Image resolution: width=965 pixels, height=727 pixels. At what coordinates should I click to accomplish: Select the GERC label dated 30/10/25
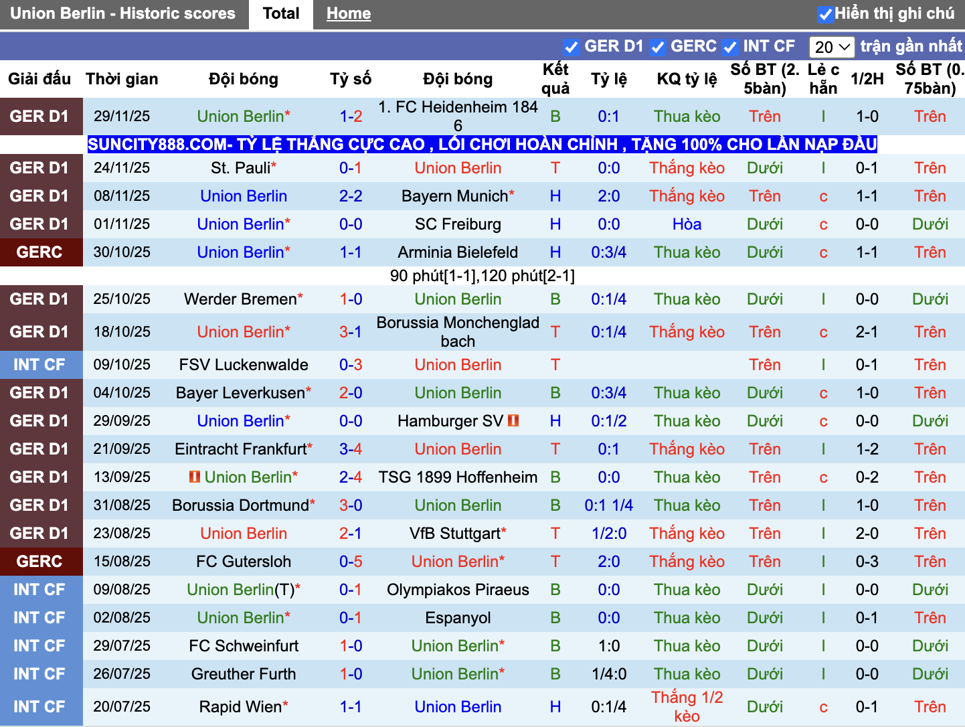coord(39,252)
